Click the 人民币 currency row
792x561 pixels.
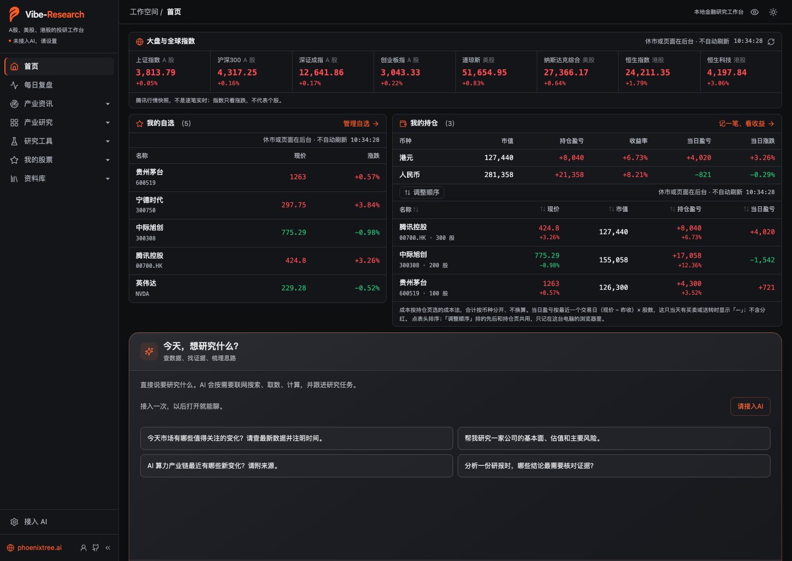coord(587,175)
